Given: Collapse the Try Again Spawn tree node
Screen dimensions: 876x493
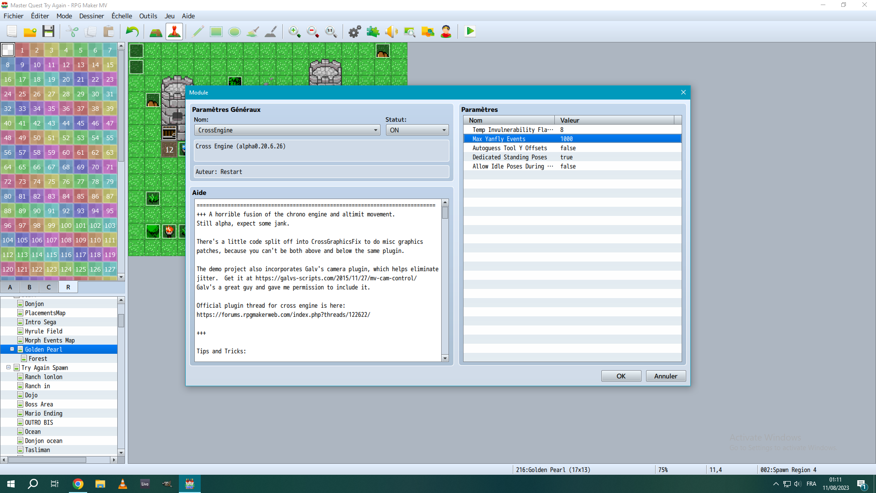Looking at the screenshot, I should point(9,367).
